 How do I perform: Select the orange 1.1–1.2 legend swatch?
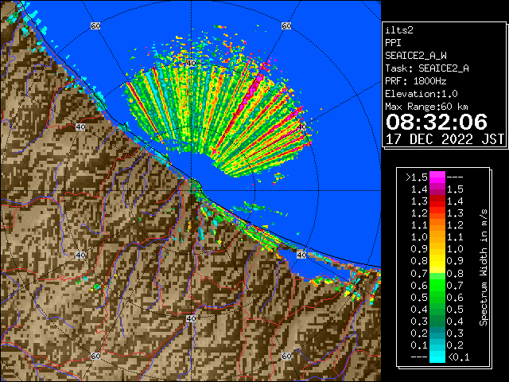pyautogui.click(x=437, y=224)
